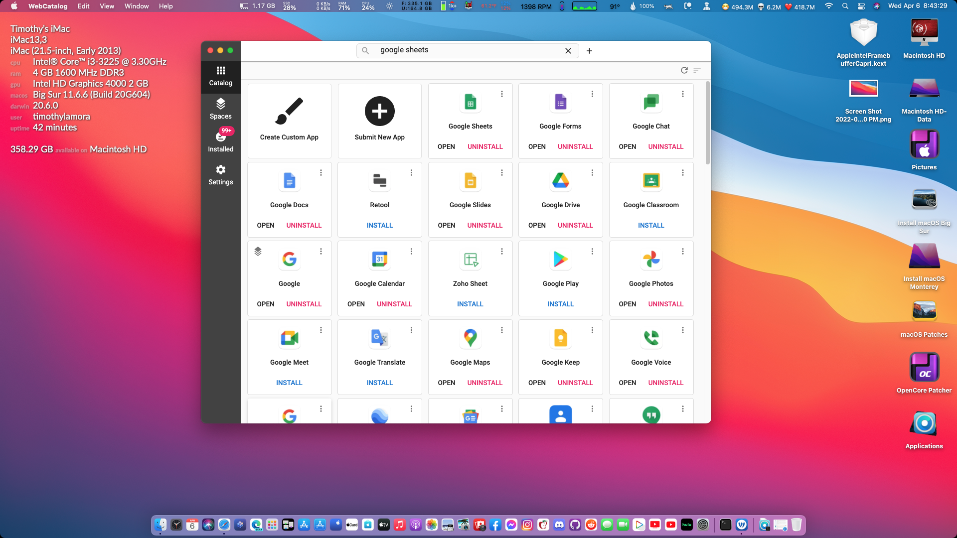The height and width of the screenshot is (538, 957).
Task: Open Retool card options menu
Action: pos(411,172)
